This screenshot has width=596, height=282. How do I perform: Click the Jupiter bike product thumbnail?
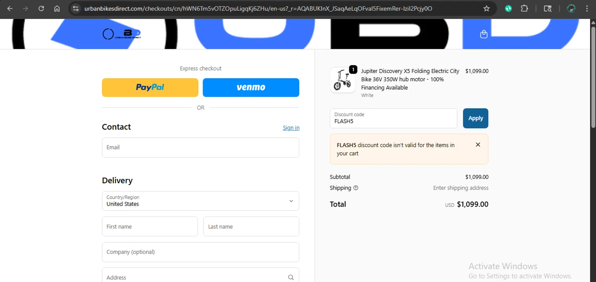(343, 80)
